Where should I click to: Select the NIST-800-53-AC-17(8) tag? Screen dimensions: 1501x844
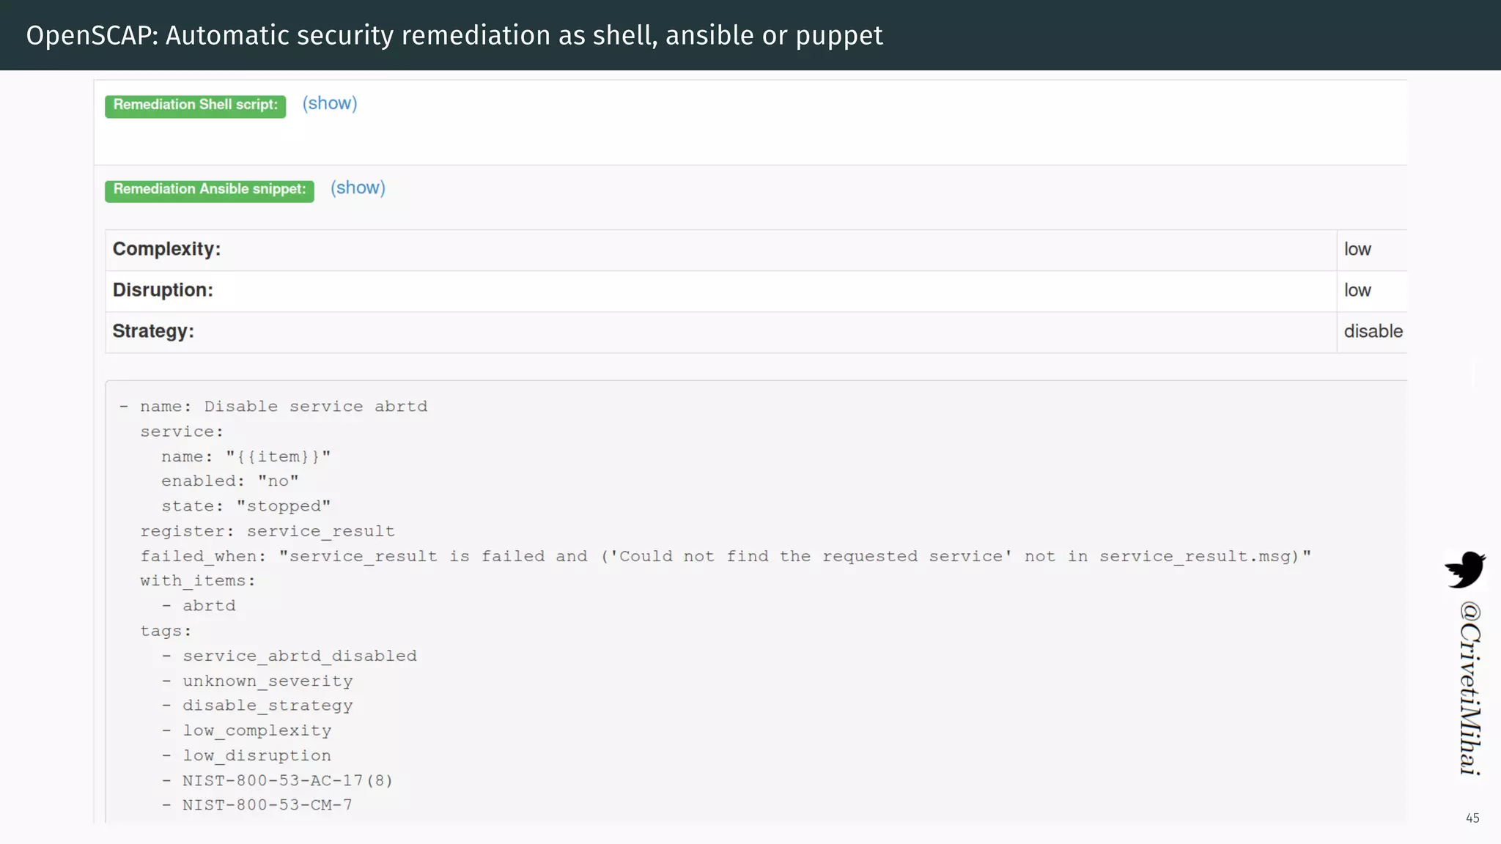pos(287,780)
